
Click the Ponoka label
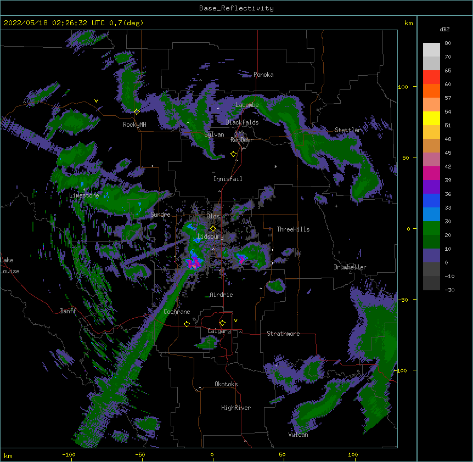(x=263, y=75)
